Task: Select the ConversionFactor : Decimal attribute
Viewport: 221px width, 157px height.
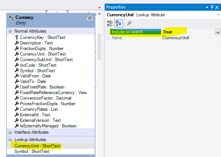Action: pos(46,98)
